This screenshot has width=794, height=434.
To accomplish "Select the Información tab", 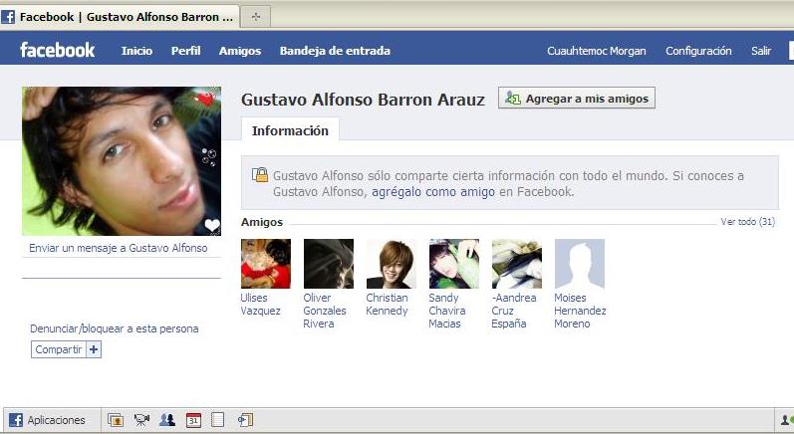I will [x=290, y=130].
